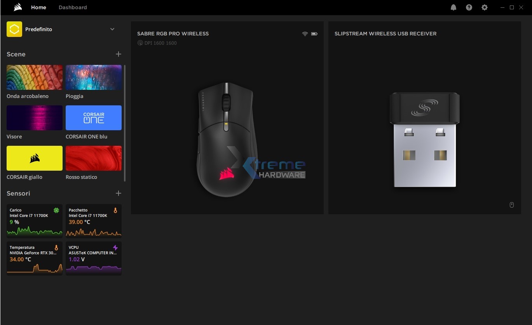This screenshot has width=532, height=325.
Task: Click the voltage icon on VCPU sensor
Action: click(115, 247)
